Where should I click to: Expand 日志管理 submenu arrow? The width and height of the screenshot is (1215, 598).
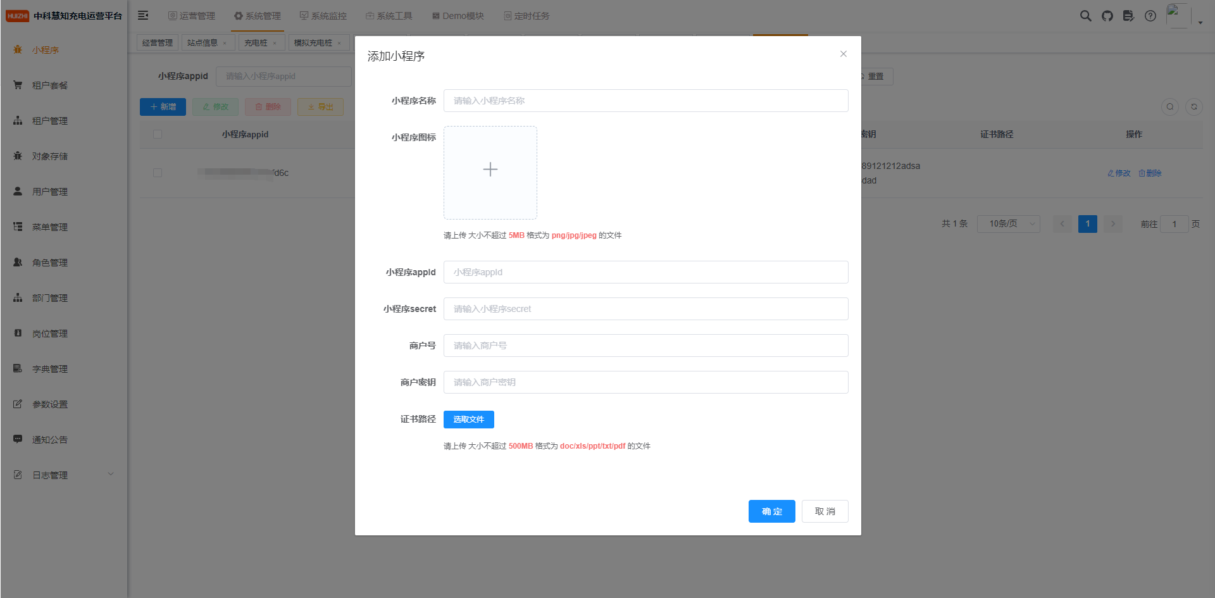pos(111,475)
